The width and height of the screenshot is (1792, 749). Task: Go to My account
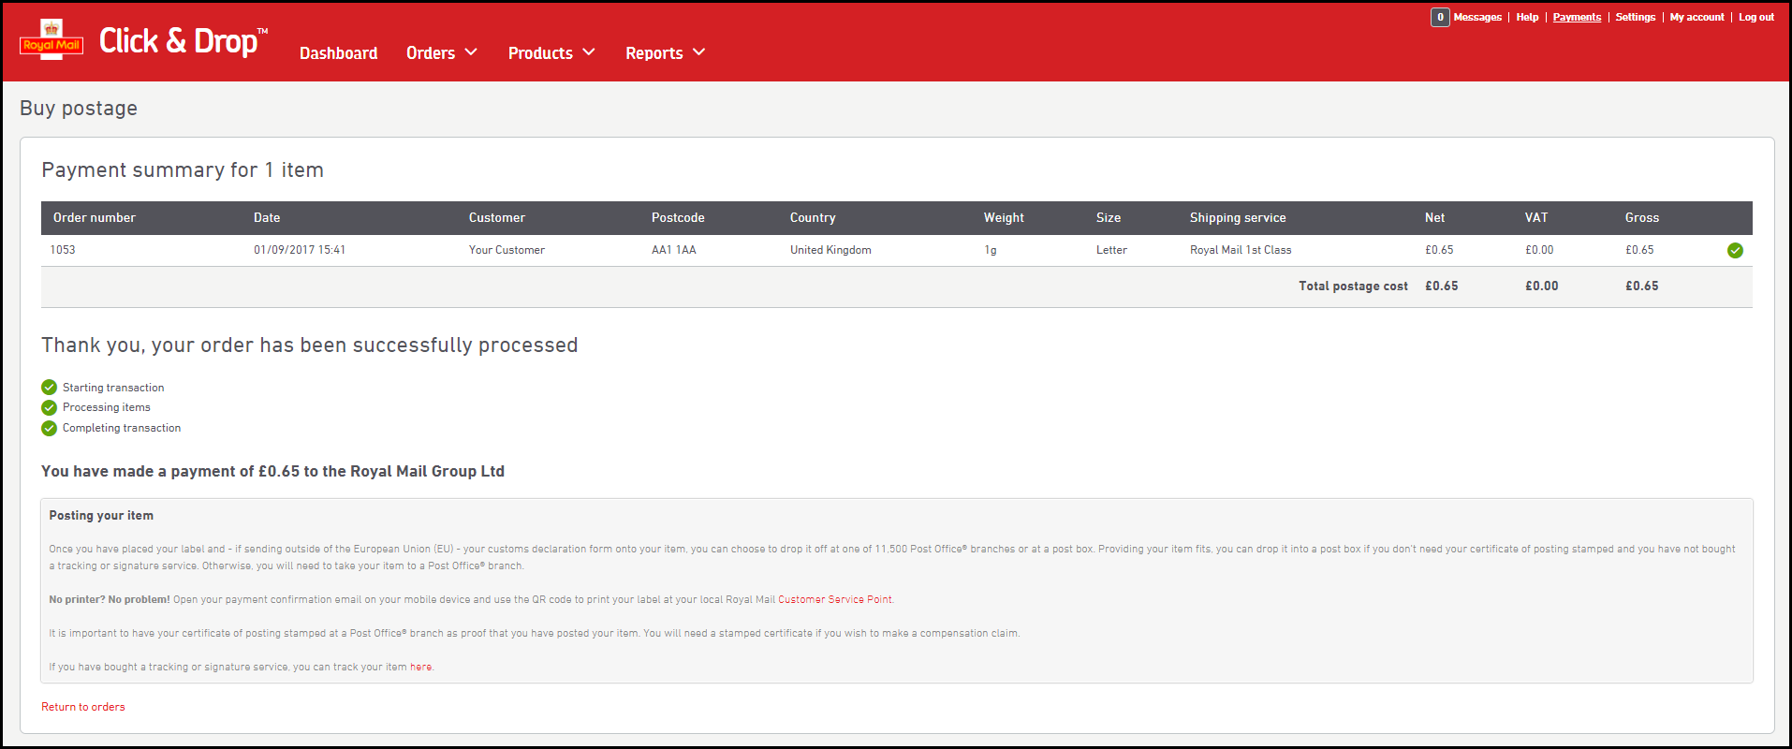1697,18
